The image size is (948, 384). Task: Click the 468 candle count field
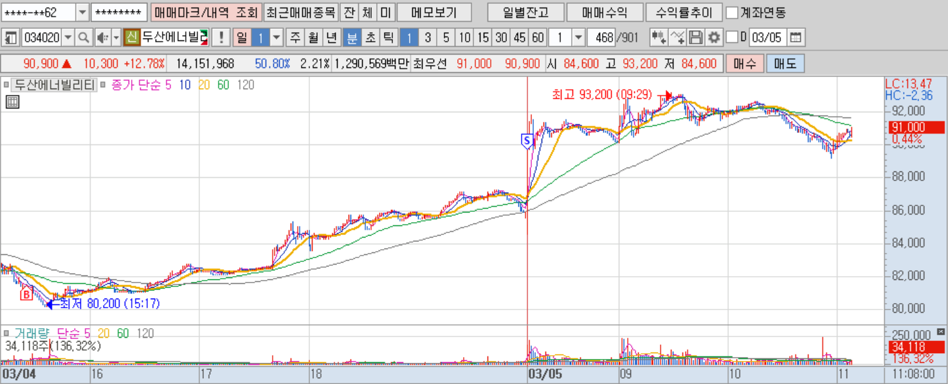(x=601, y=37)
